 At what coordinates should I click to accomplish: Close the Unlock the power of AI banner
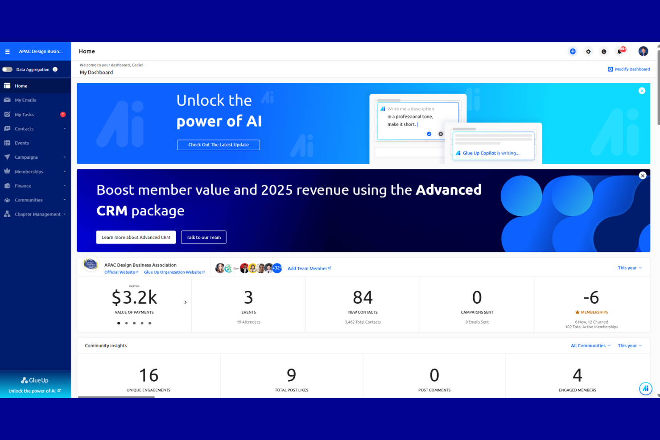click(642, 91)
